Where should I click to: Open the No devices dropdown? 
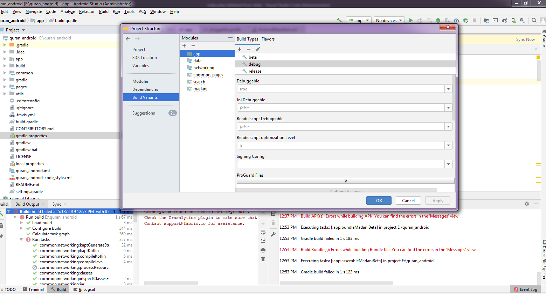tap(389, 20)
